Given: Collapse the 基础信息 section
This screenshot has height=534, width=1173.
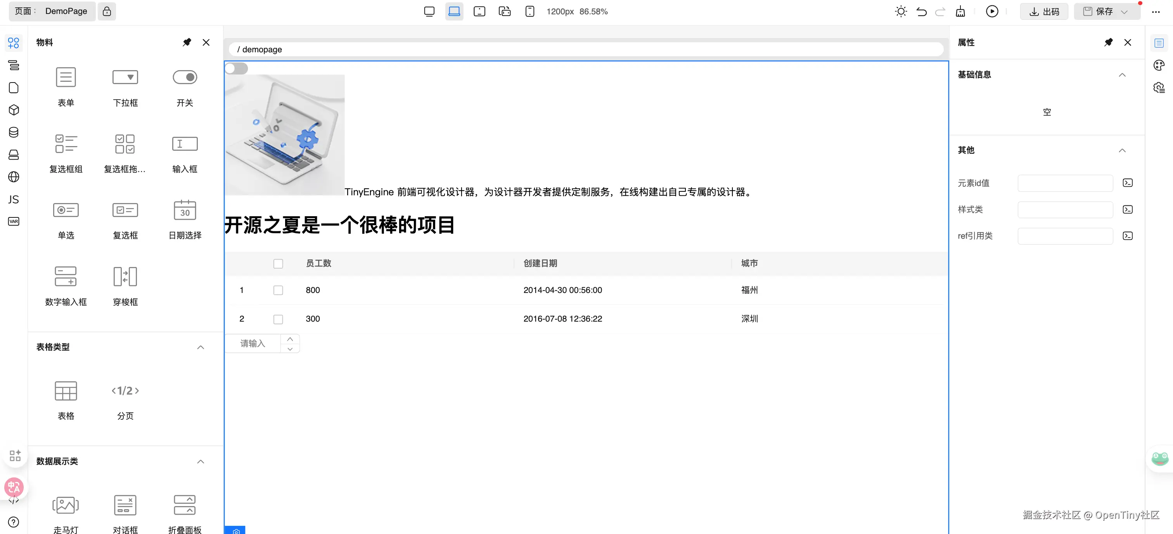Looking at the screenshot, I should click(x=1122, y=74).
